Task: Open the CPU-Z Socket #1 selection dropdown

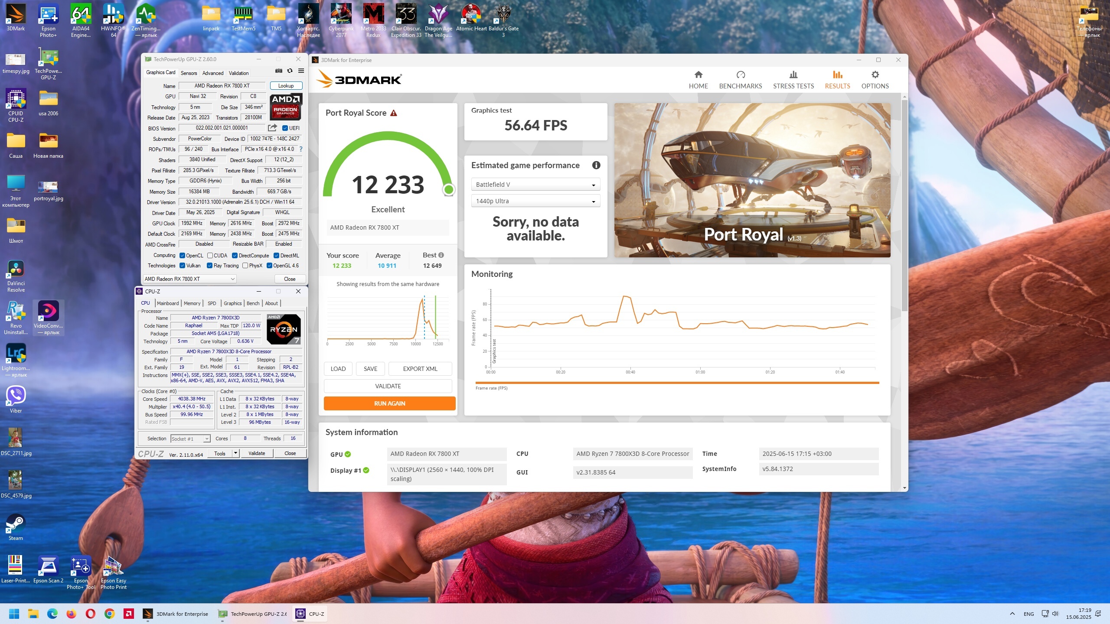Action: (190, 439)
